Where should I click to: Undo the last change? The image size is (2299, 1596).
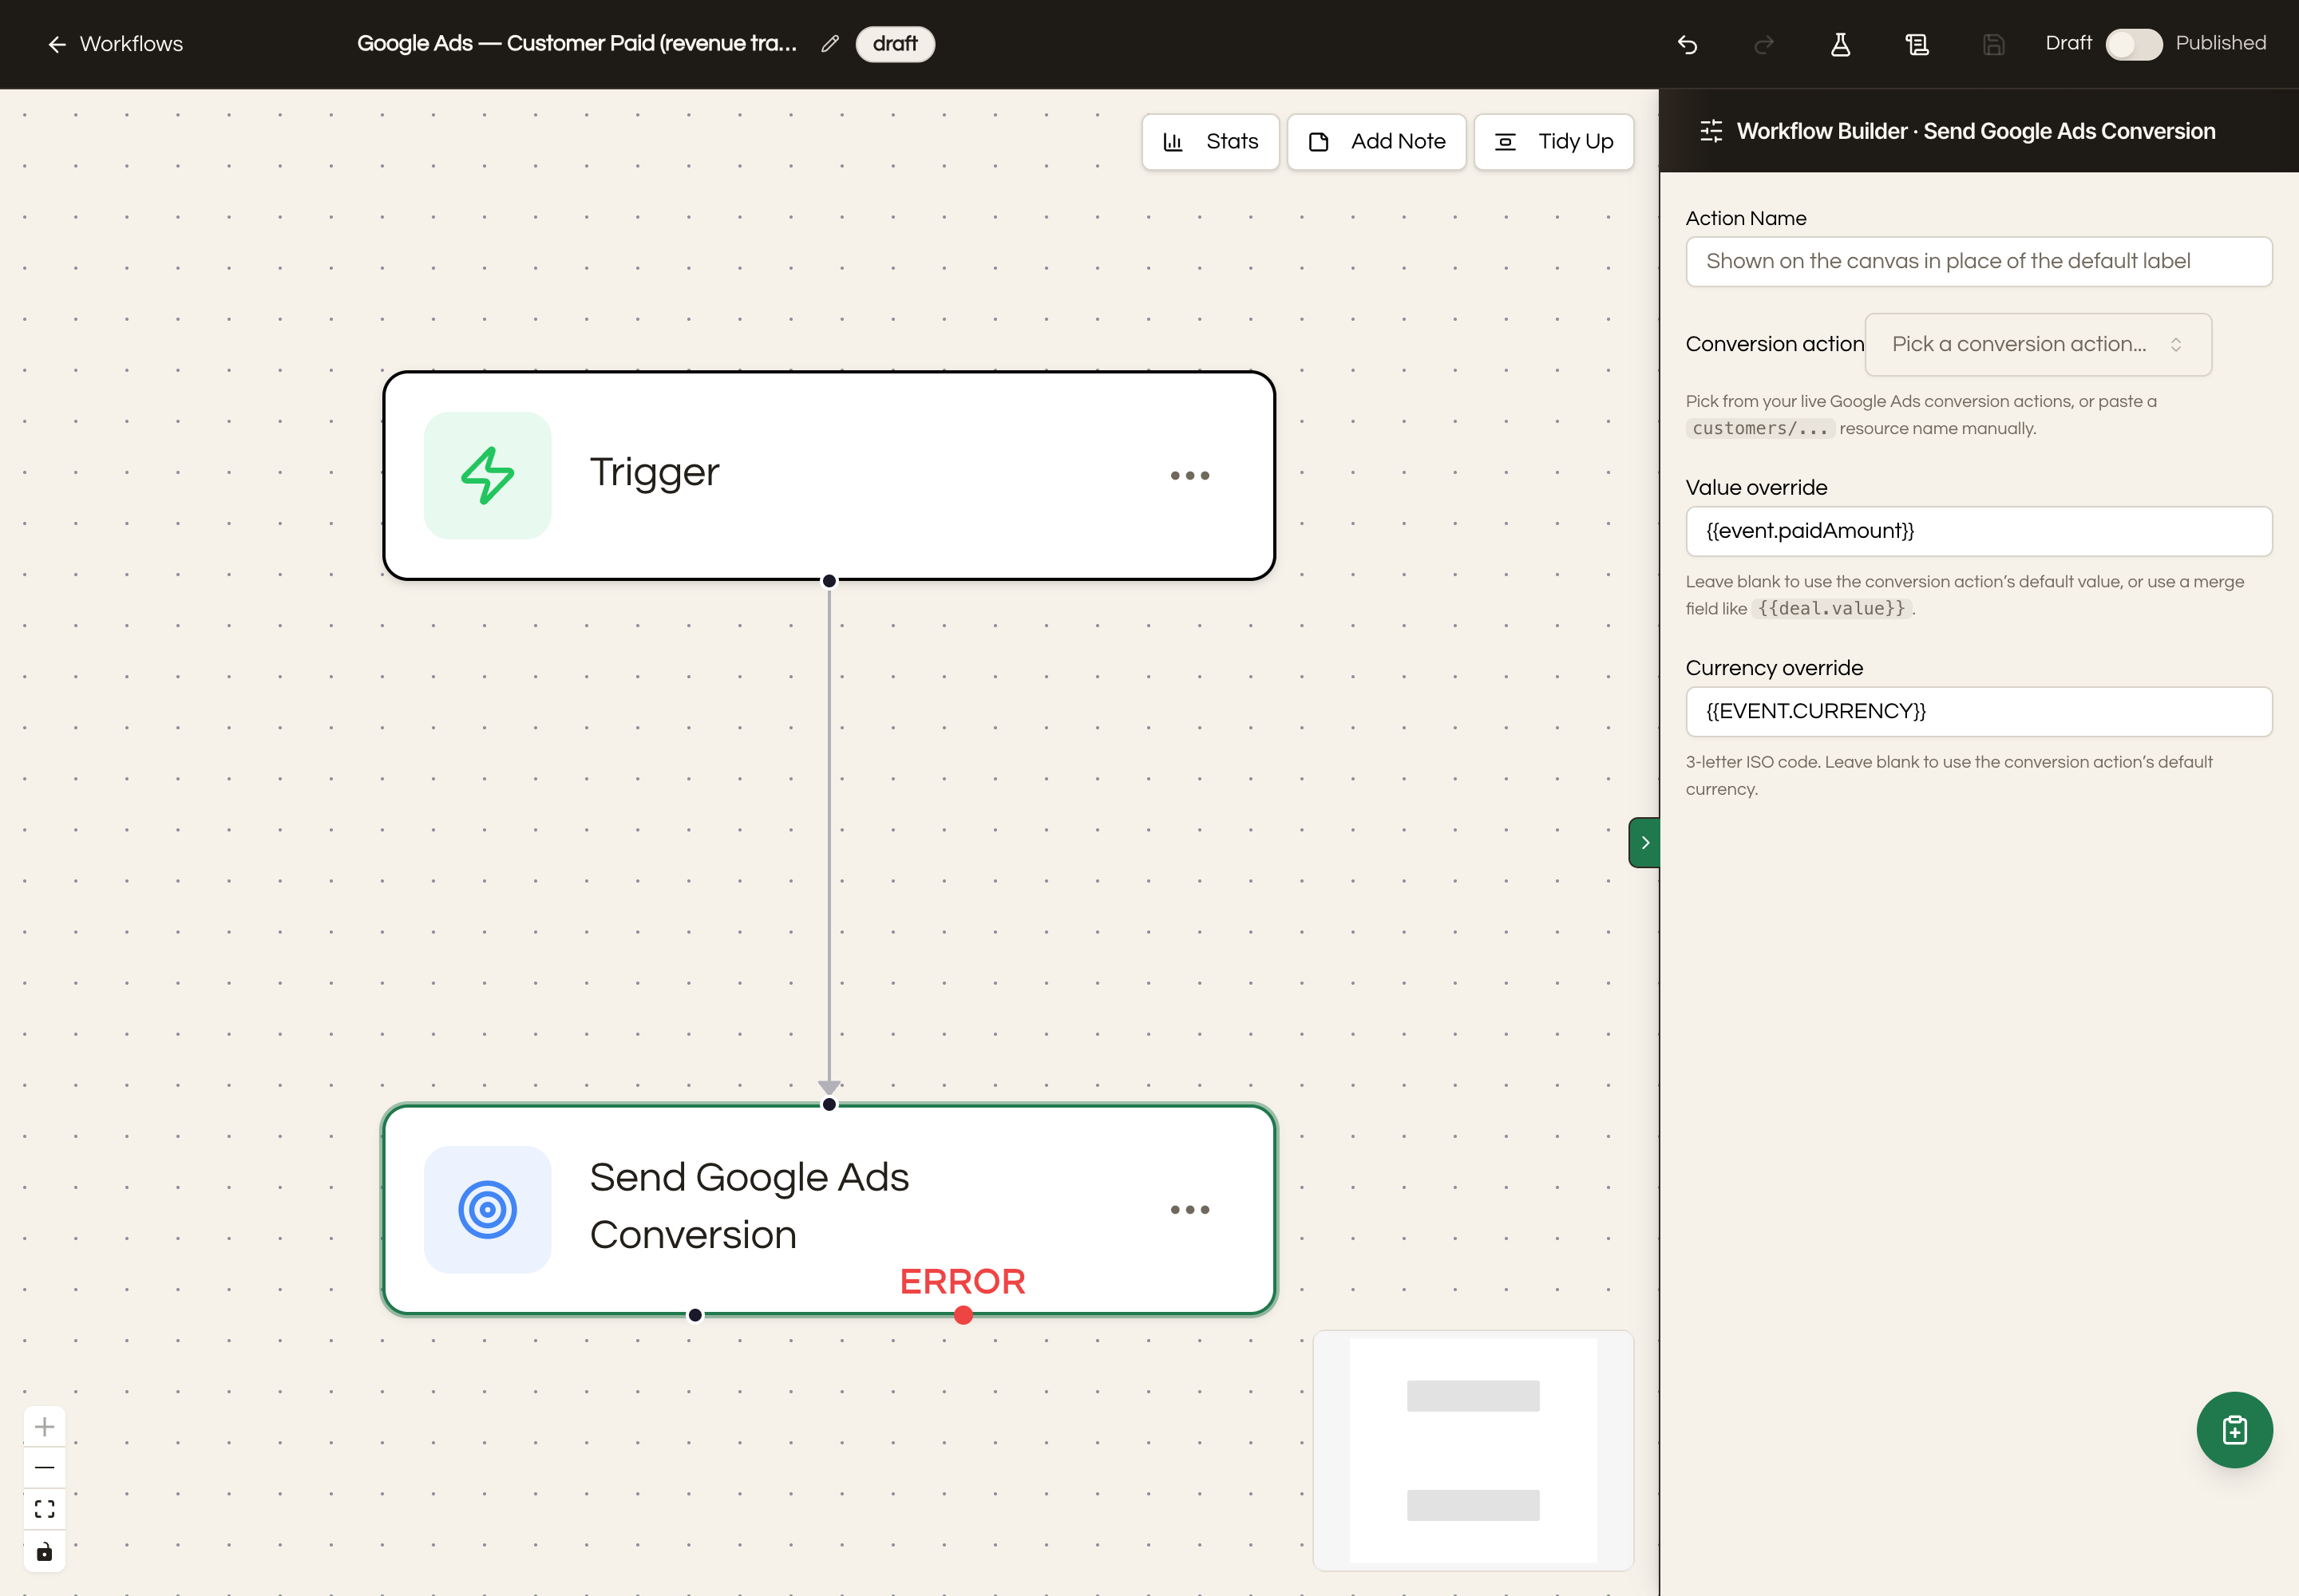click(1687, 44)
